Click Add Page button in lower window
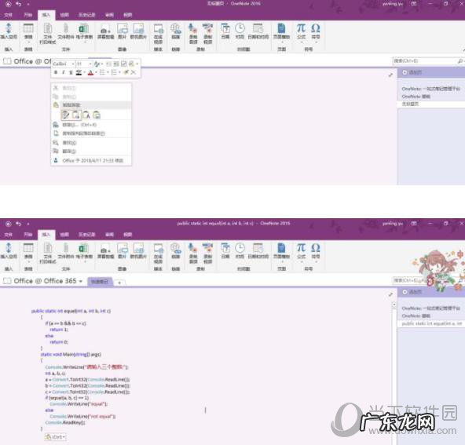This screenshot has width=465, height=445. (412, 292)
